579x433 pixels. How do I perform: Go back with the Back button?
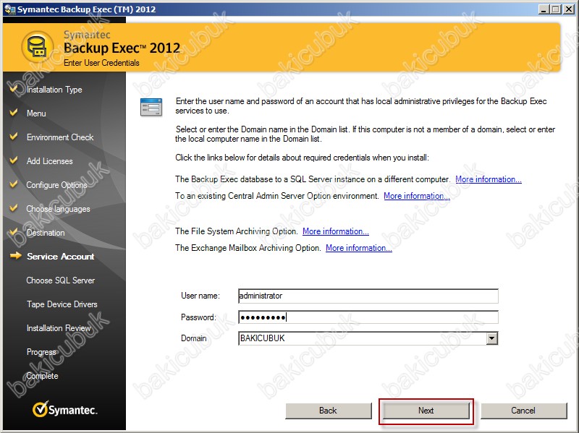click(328, 411)
